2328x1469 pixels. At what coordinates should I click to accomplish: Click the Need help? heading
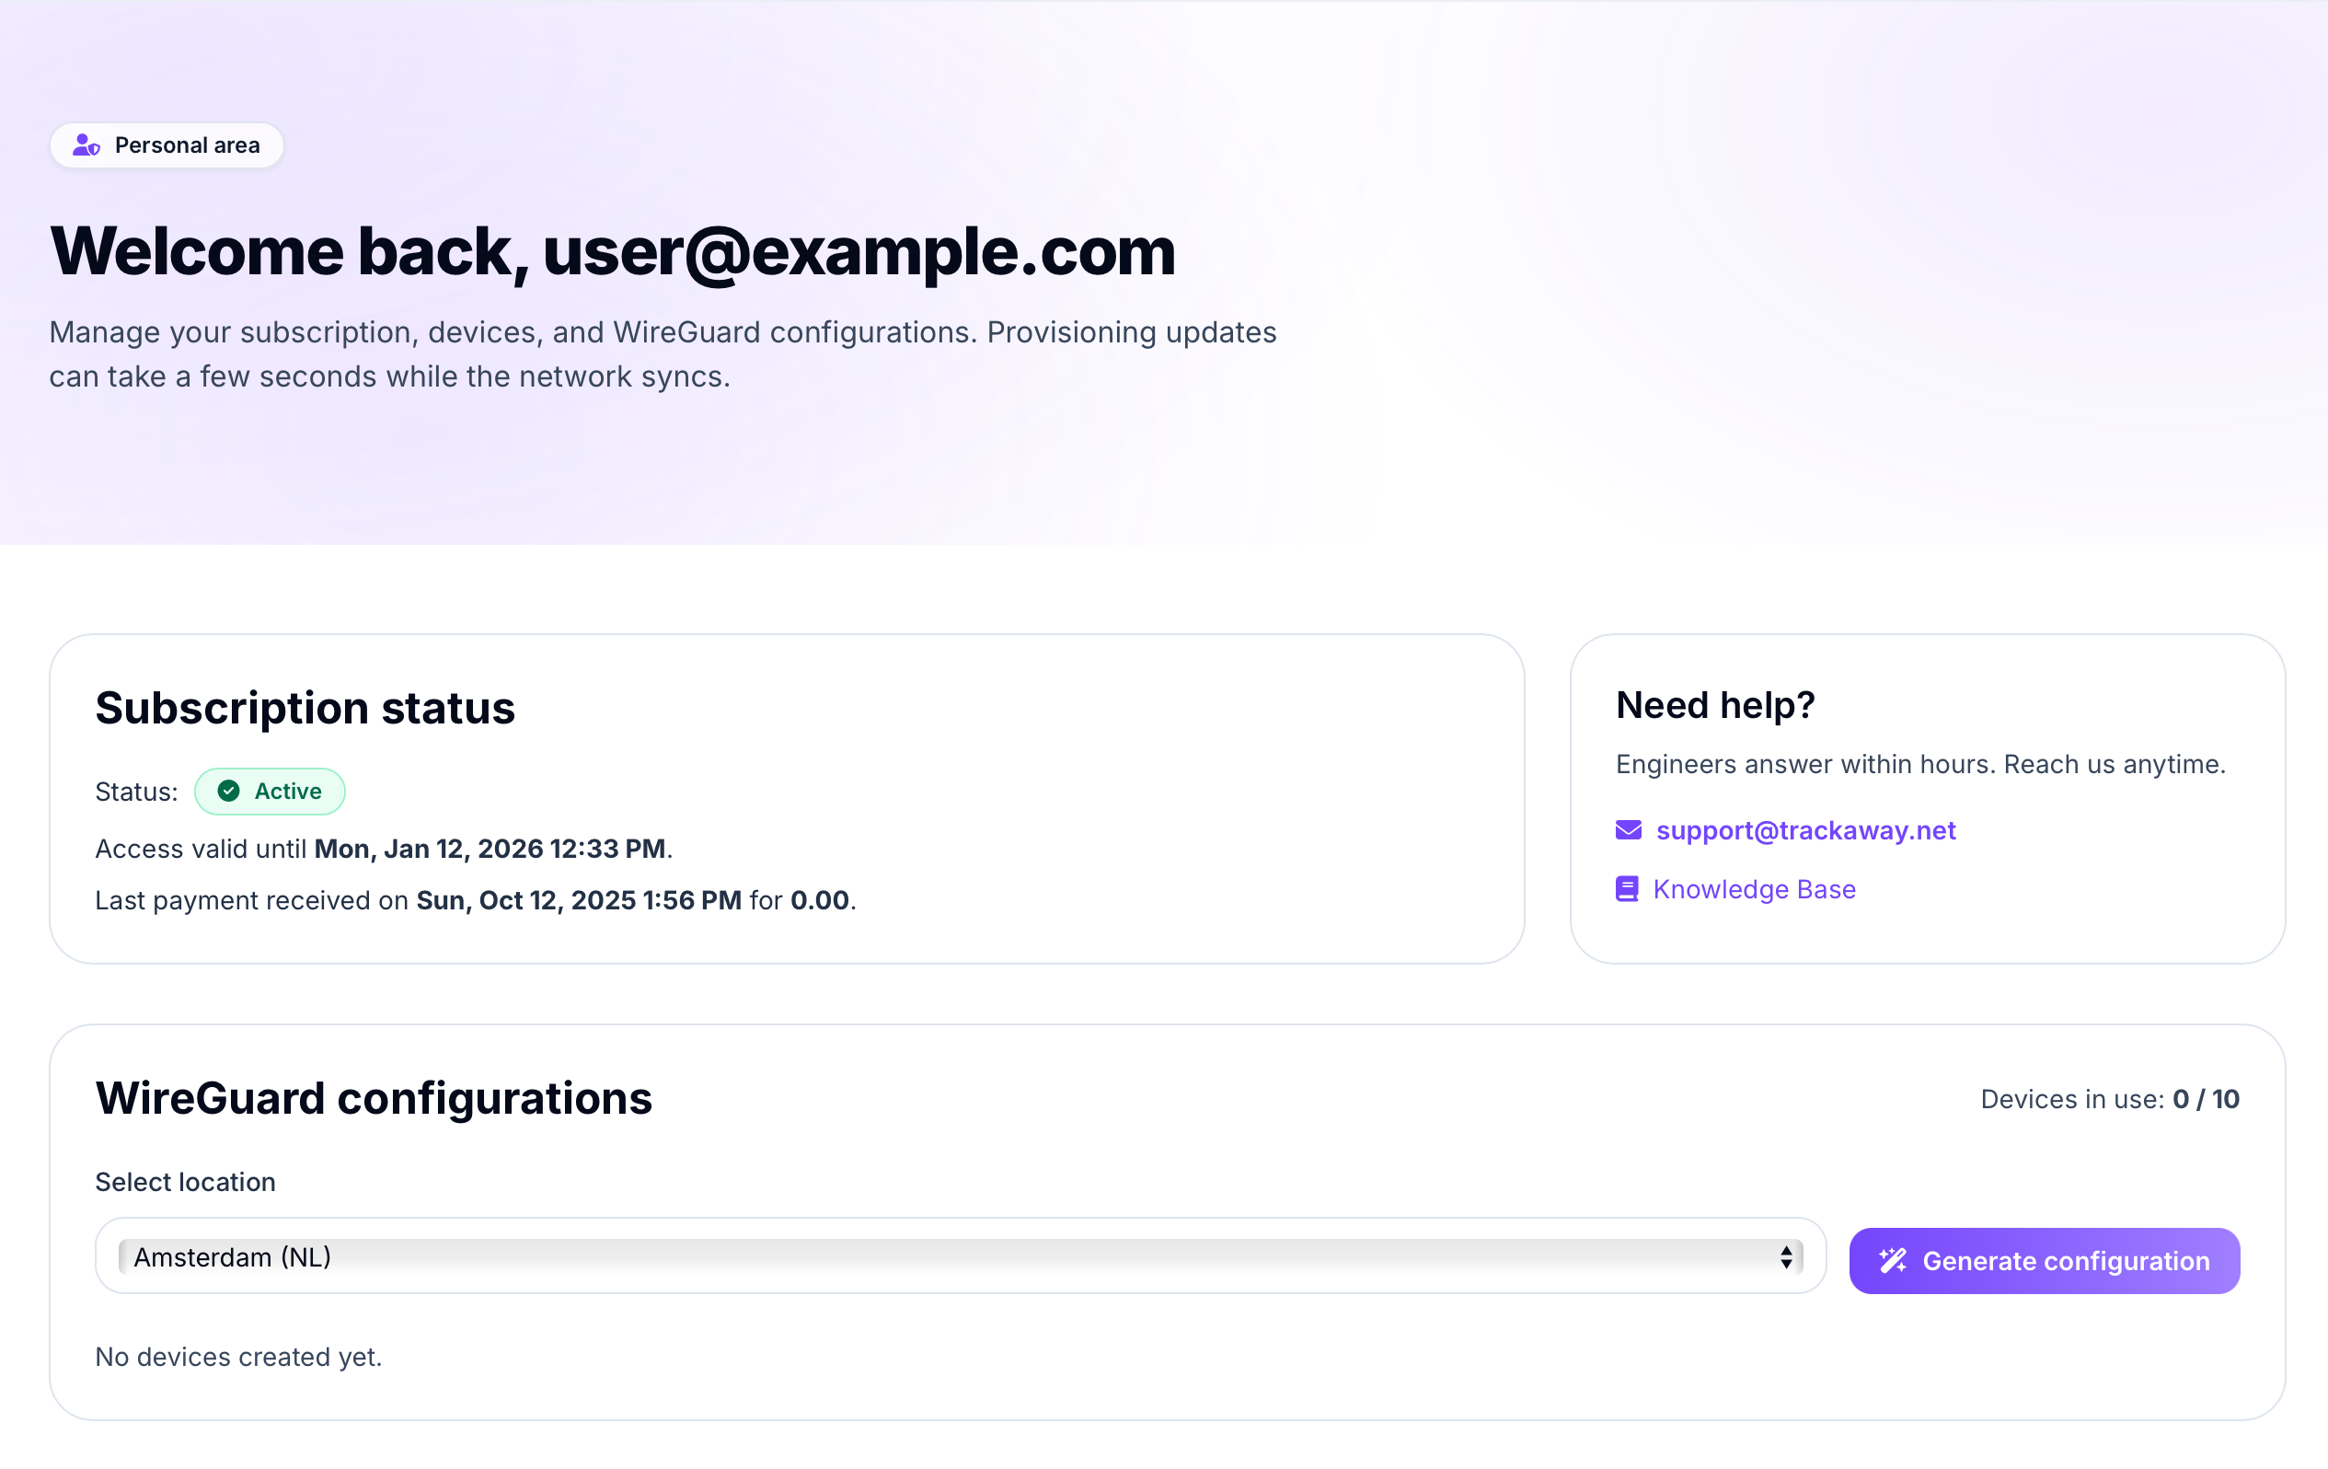(x=1715, y=705)
